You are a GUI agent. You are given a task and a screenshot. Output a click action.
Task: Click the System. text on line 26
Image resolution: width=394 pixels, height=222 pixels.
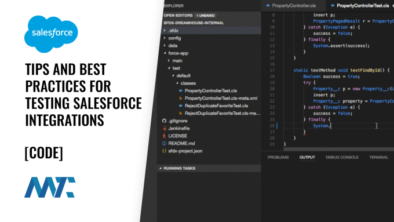[322, 126]
